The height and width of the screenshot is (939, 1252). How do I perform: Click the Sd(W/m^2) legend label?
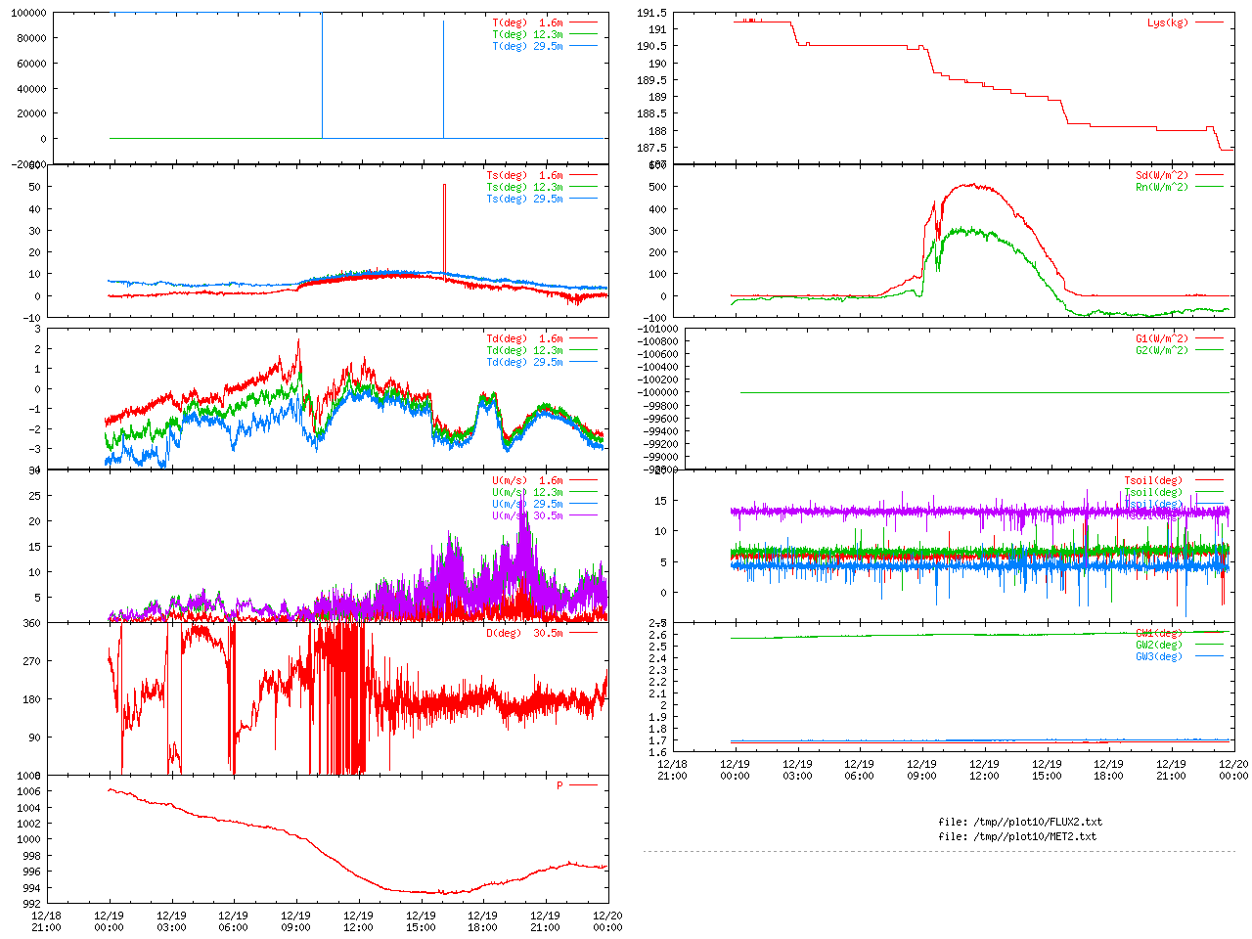tap(1162, 176)
